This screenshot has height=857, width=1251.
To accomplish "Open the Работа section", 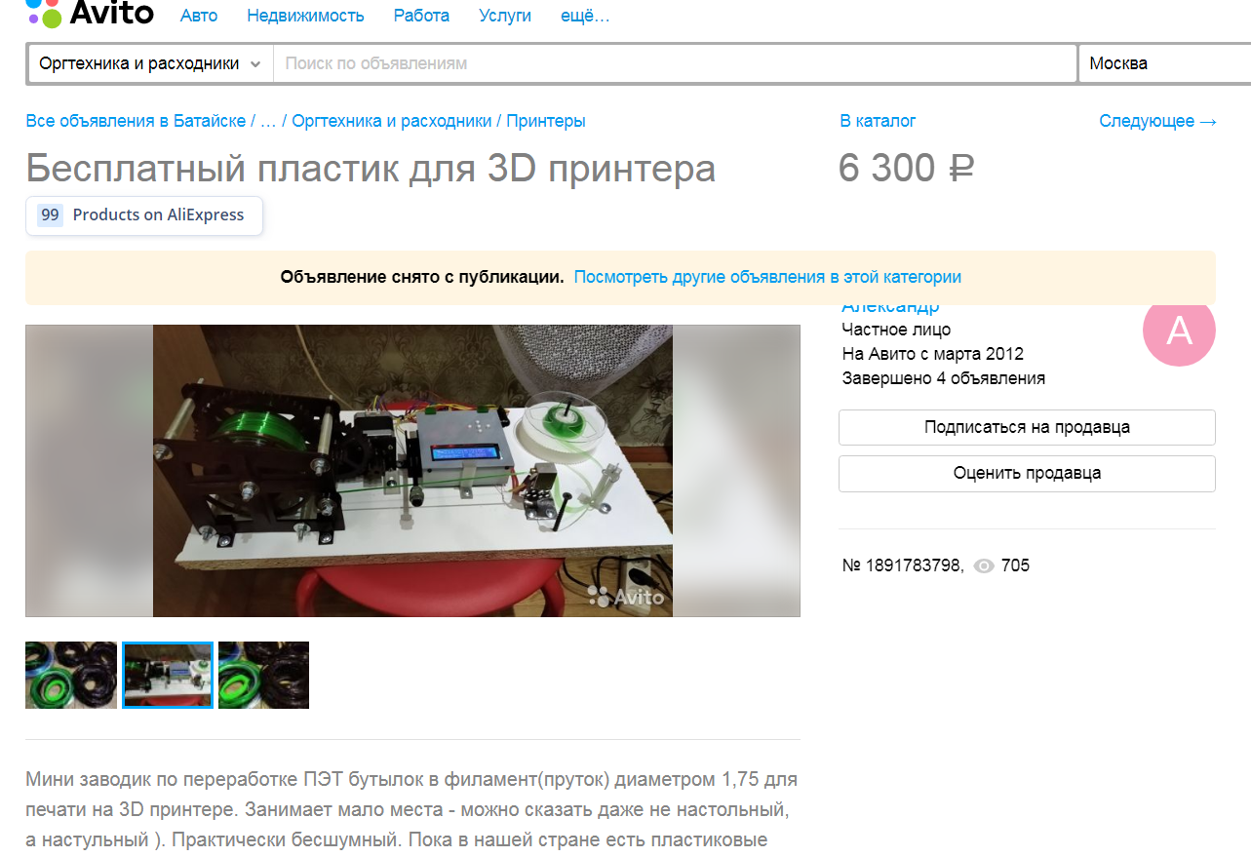I will click(421, 16).
